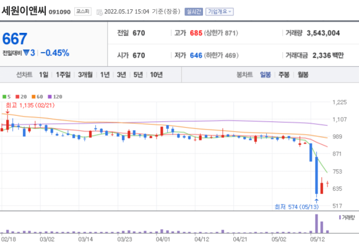Click the 저가 value 646
This screenshot has width=359, height=246.
tap(196, 55)
